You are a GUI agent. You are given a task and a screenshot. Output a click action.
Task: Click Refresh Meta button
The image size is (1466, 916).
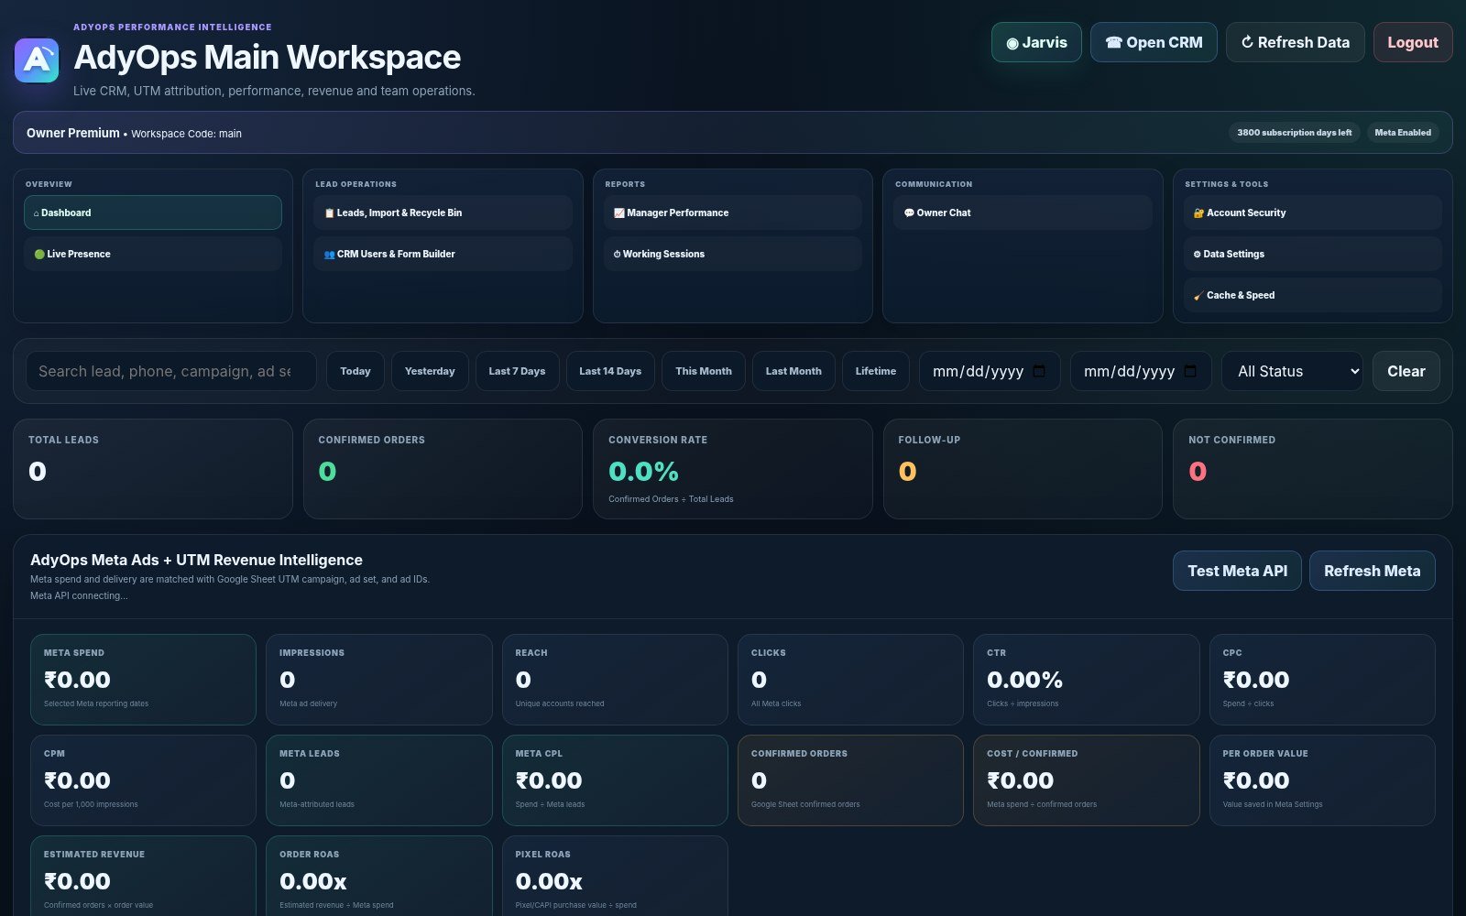click(1373, 571)
